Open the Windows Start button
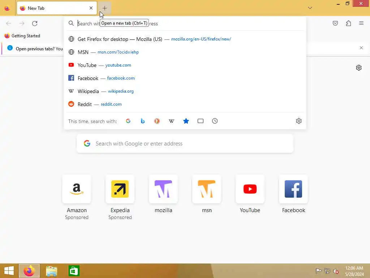The image size is (370, 278). click(9, 271)
